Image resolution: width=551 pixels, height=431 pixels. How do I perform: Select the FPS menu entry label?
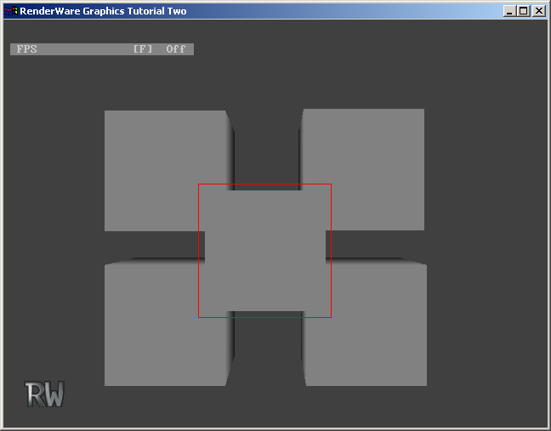tap(27, 49)
